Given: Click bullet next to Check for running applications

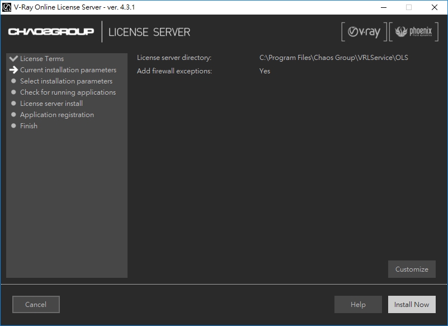Looking at the screenshot, I should pyautogui.click(x=13, y=92).
